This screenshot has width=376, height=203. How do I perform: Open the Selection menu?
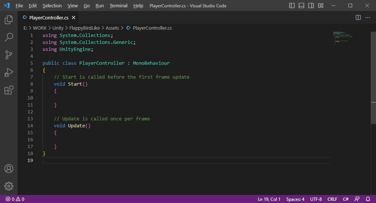click(52, 6)
